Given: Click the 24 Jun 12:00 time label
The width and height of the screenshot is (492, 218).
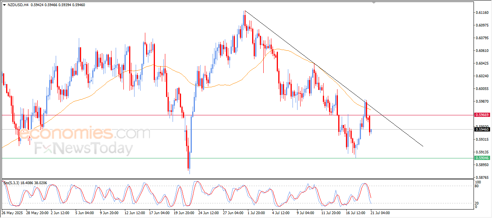Looking at the screenshot, I should pos(208,213).
